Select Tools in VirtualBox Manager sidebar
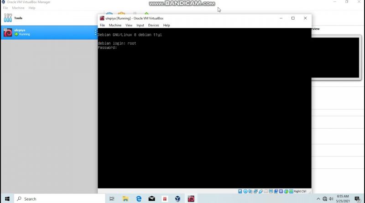 point(49,18)
